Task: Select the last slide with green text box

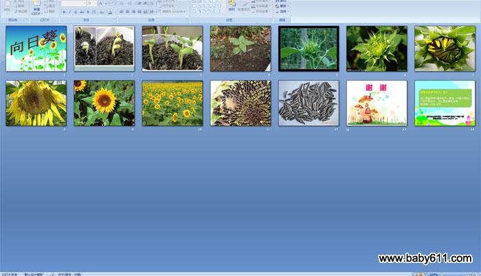Action: pyautogui.click(x=445, y=103)
